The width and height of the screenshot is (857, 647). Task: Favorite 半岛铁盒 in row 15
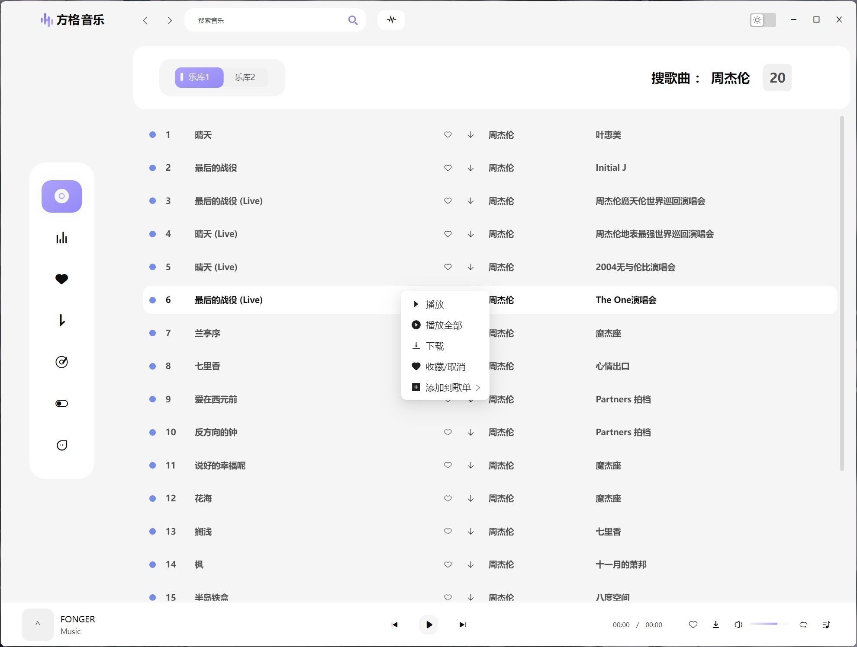point(448,597)
